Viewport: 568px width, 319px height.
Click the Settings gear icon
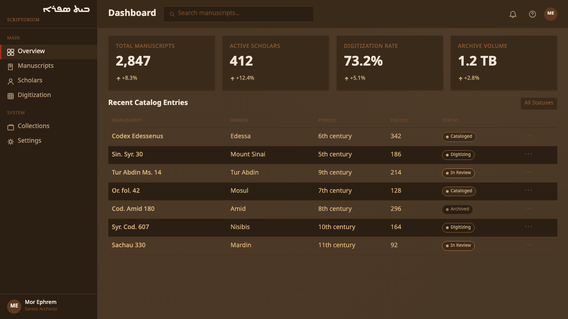coord(11,141)
